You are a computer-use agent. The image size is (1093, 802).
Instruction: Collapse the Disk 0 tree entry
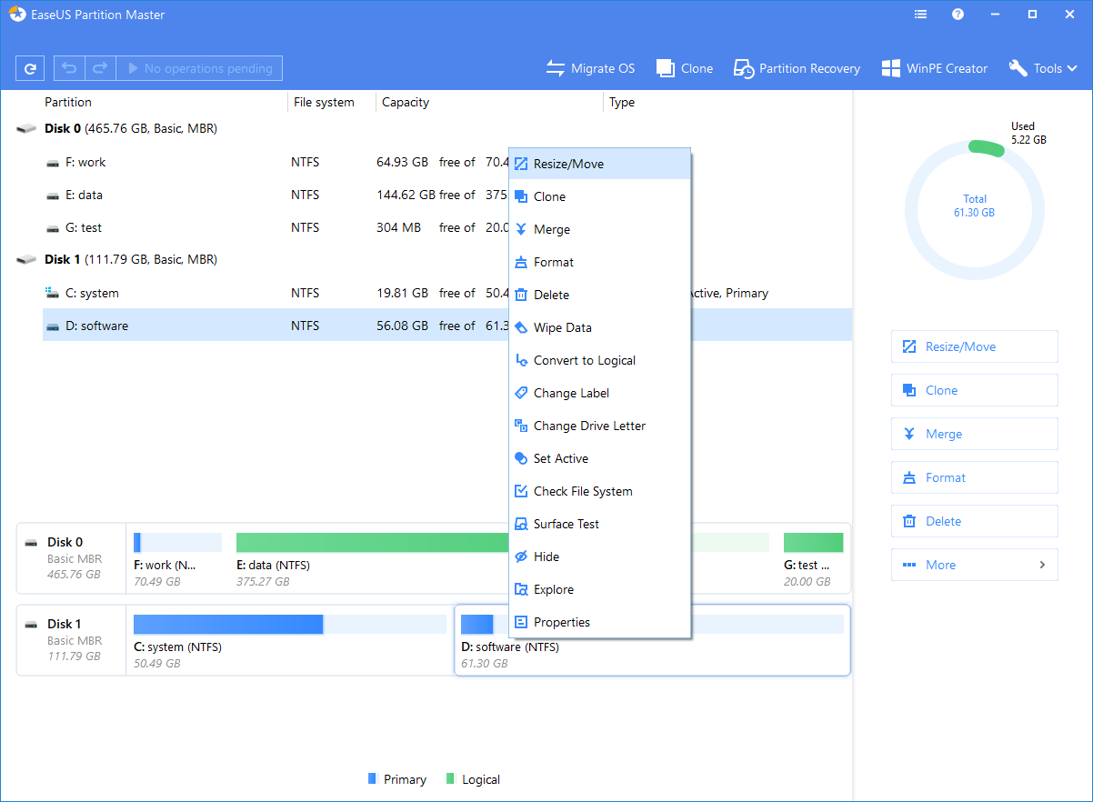pos(25,128)
